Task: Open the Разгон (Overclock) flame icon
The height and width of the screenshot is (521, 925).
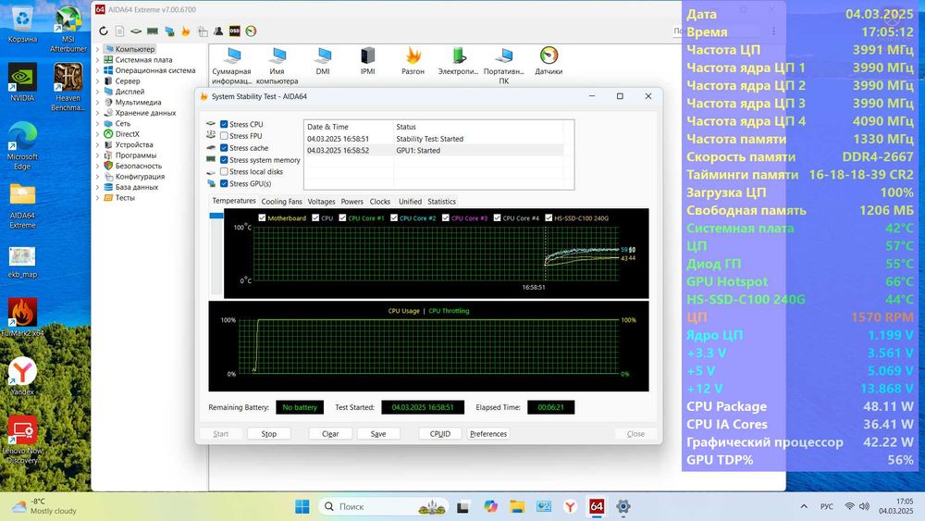Action: click(413, 57)
